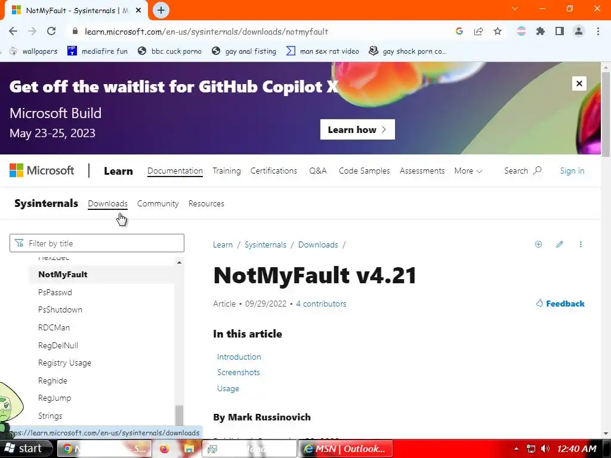Click the Sysinternals heading link
The height and width of the screenshot is (458, 611).
pos(47,203)
